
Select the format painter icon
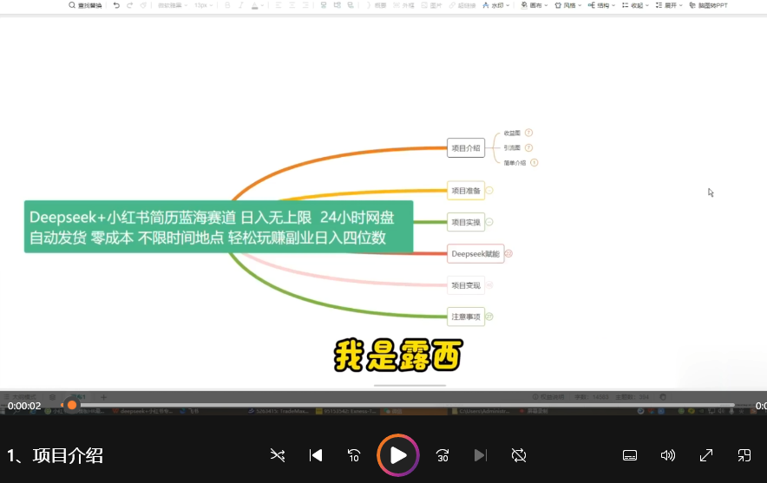(x=143, y=5)
